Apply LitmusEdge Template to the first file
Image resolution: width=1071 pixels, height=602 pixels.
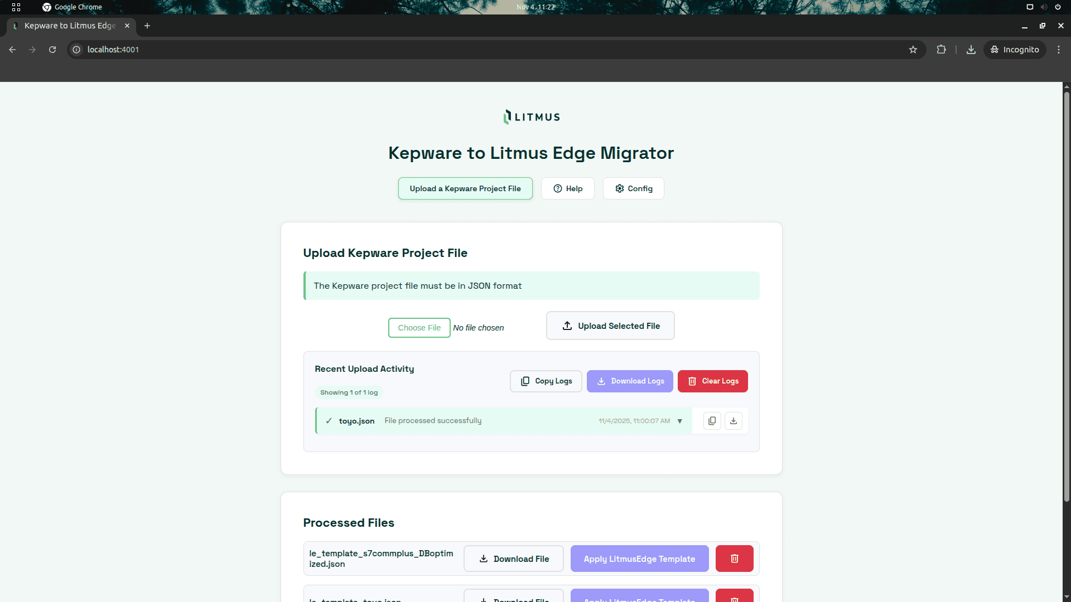pos(639,558)
